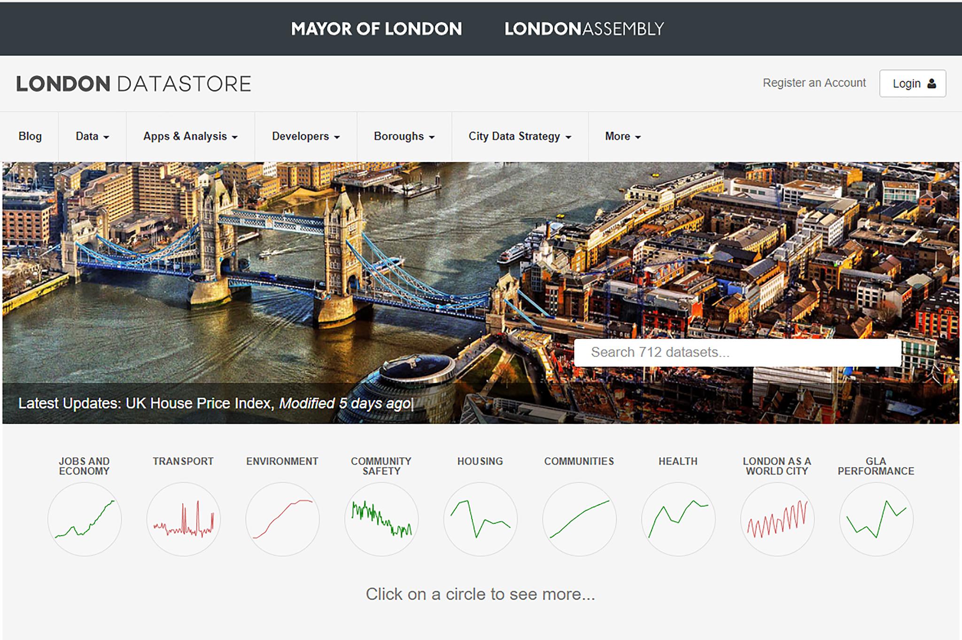This screenshot has width=962, height=640.
Task: Open the GLA Performance chart circle
Action: pos(876,519)
